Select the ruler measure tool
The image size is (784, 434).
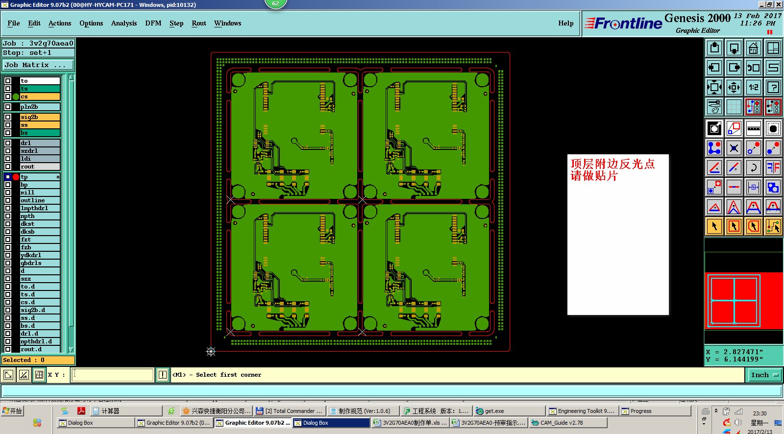[x=754, y=128]
